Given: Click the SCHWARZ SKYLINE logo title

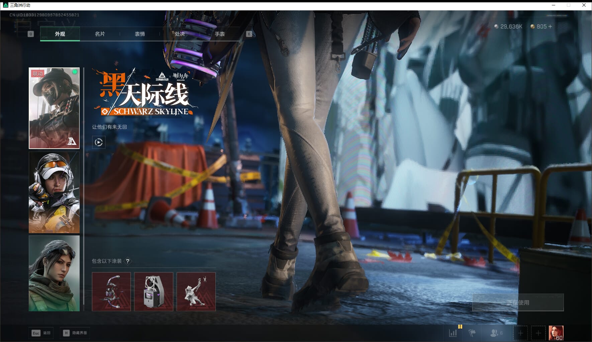Looking at the screenshot, I should click(145, 93).
